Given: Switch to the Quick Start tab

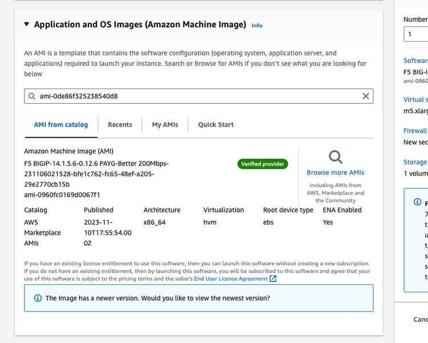Looking at the screenshot, I should (216, 124).
